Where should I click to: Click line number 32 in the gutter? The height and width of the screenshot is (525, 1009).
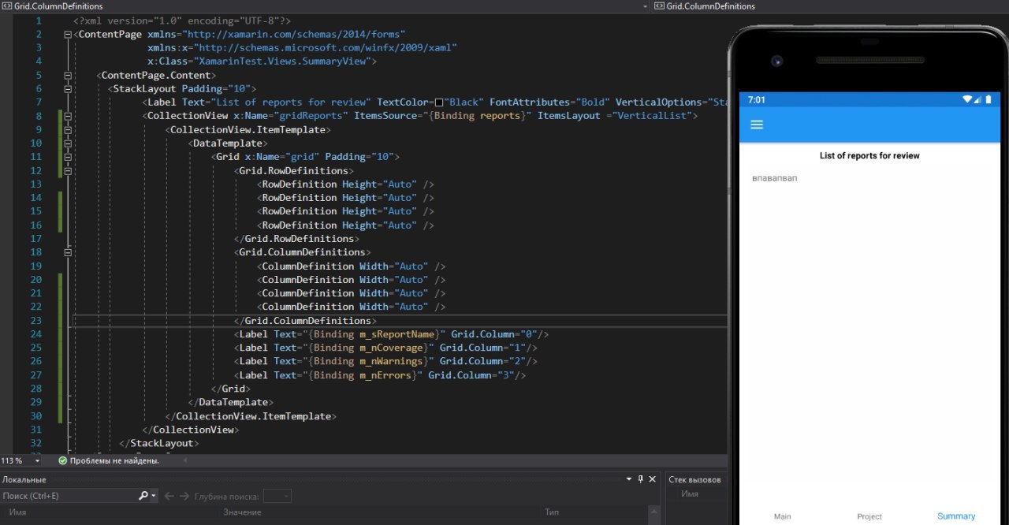pyautogui.click(x=35, y=443)
